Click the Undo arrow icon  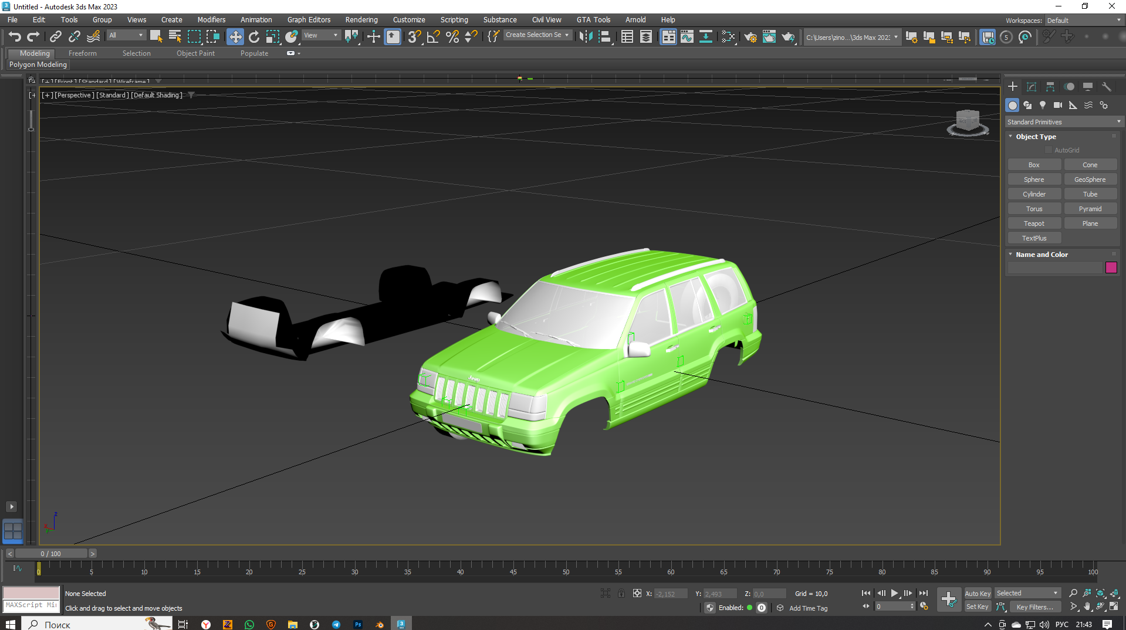(x=15, y=37)
